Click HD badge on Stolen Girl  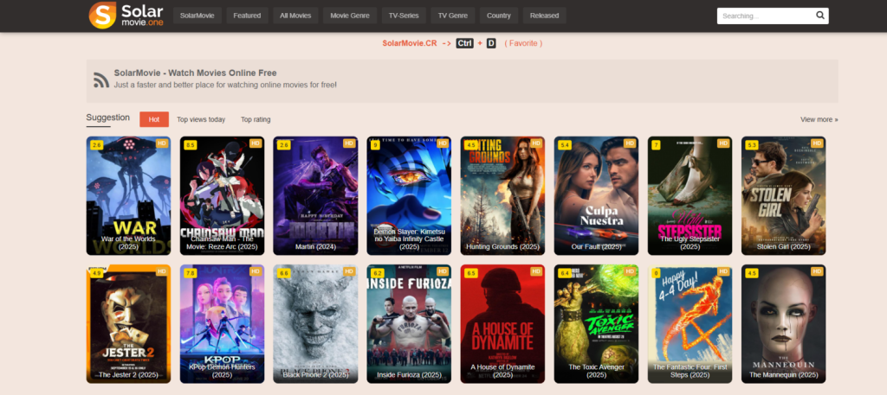(x=817, y=143)
